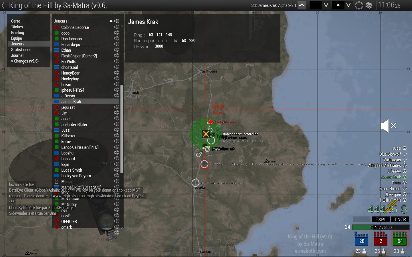Viewport: 412px width, 257px height.
Task: Click the seat icon beside J.DeeAy in crew list
Action: pyautogui.click(x=405, y=171)
